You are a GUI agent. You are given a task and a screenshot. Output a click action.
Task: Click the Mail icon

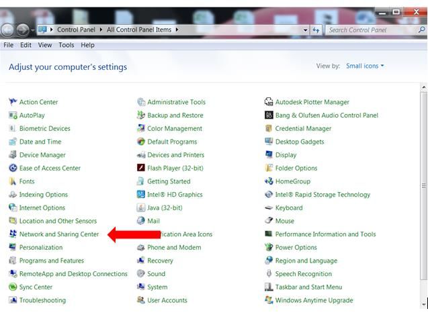(141, 221)
